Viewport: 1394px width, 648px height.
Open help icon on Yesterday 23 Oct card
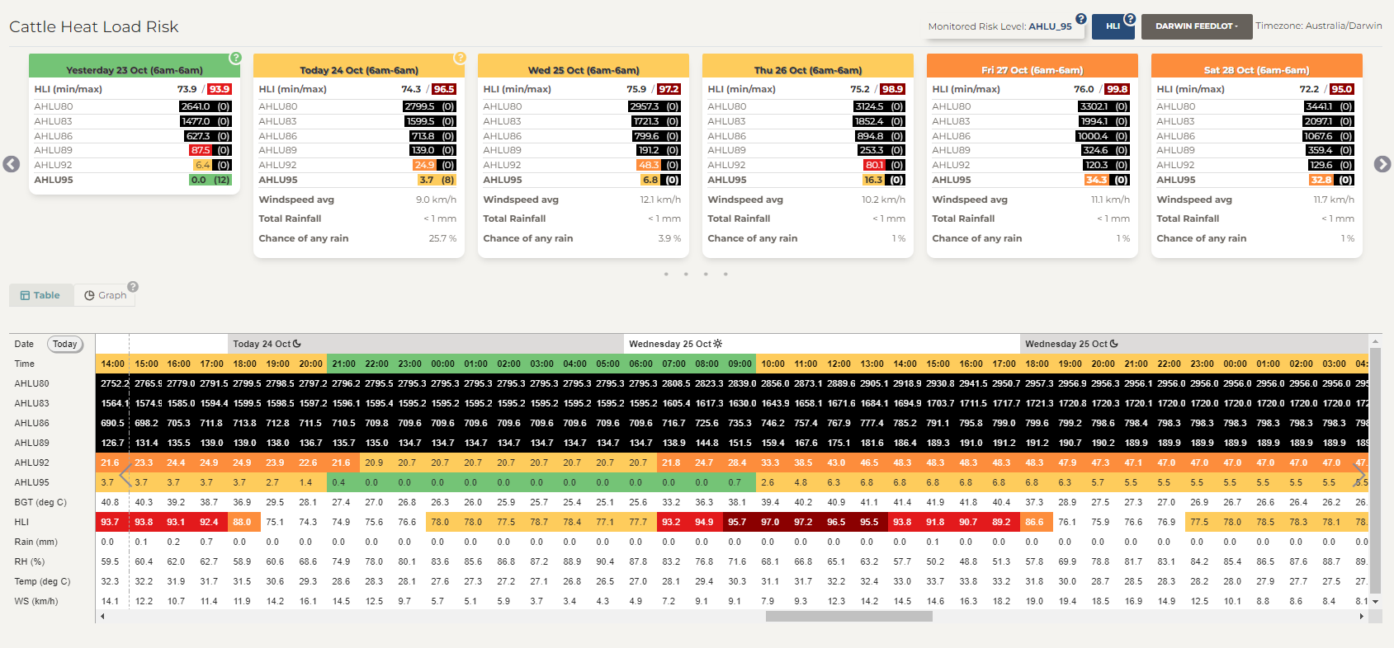click(235, 59)
